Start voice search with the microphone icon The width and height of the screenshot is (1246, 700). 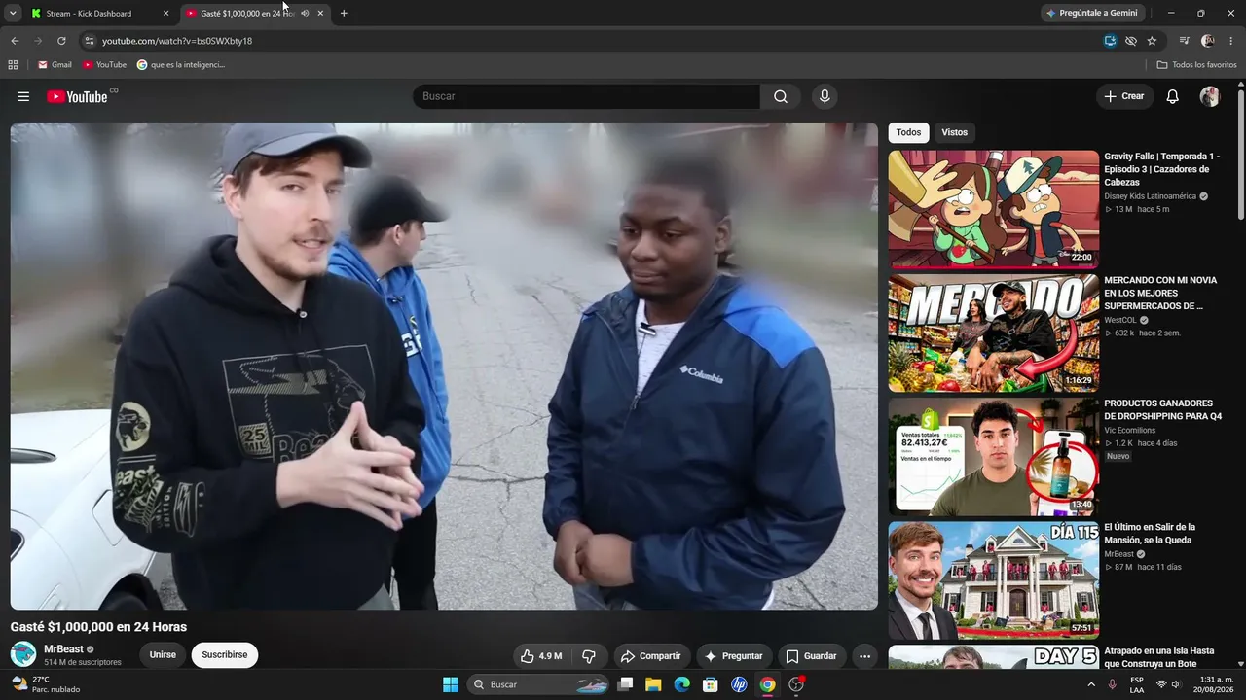pyautogui.click(x=825, y=96)
